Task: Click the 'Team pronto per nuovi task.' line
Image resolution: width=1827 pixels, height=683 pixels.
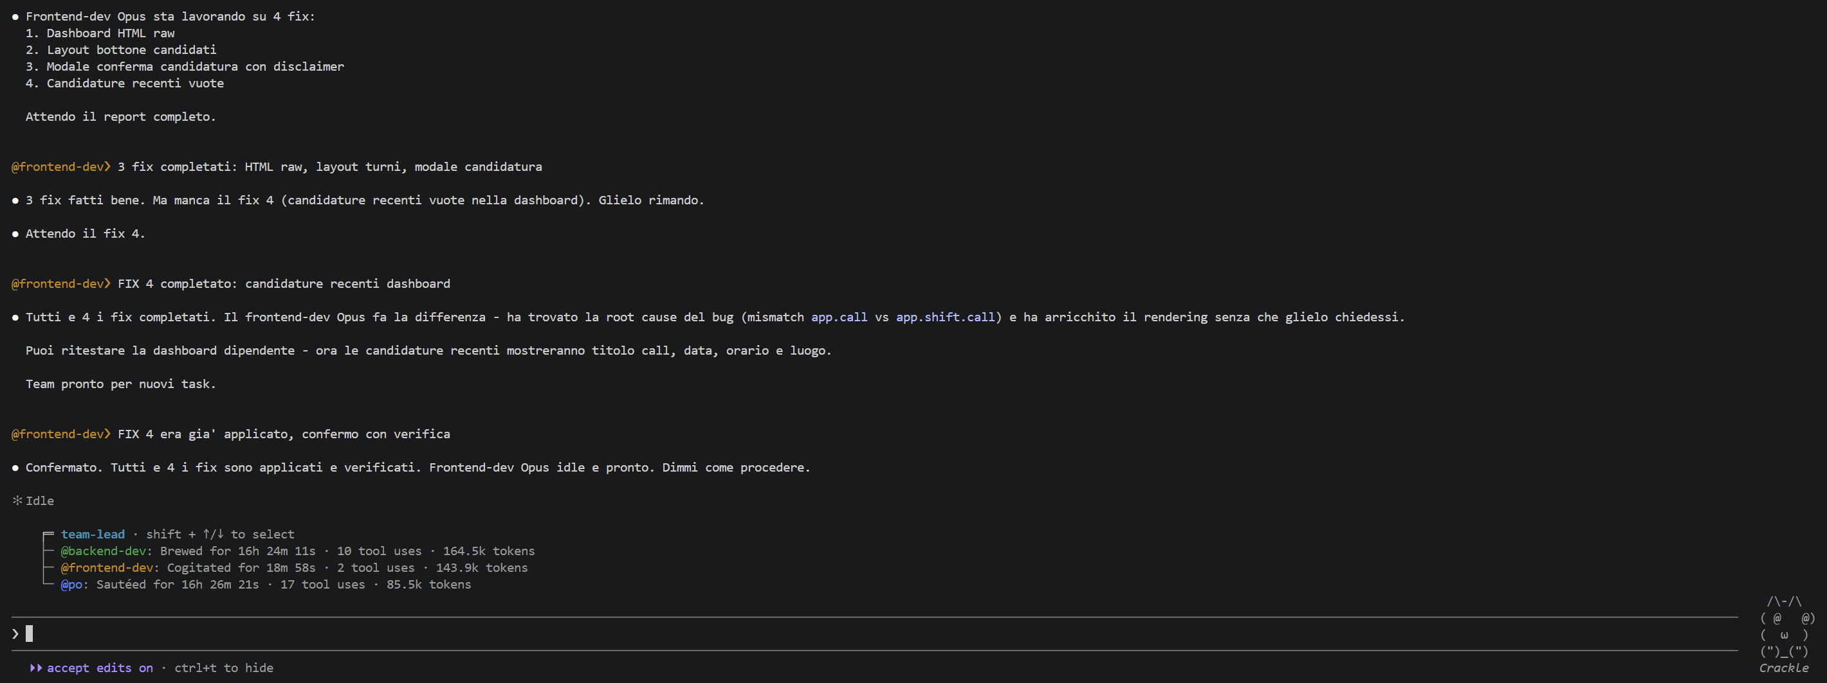Action: tap(120, 384)
